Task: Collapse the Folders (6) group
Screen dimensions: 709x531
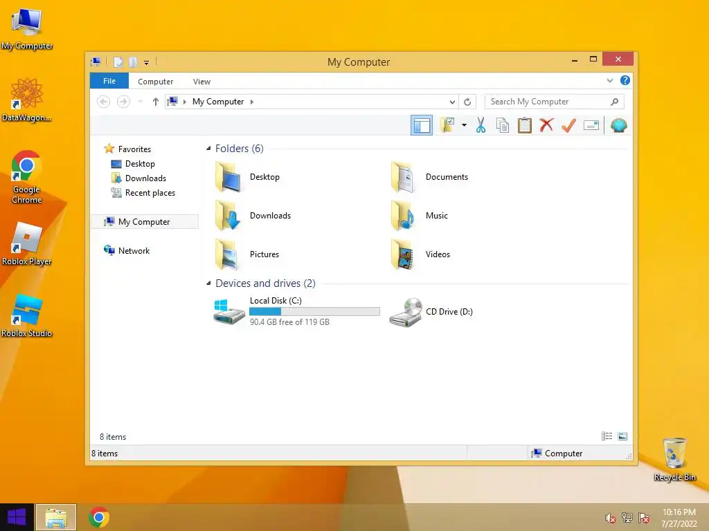Action: click(208, 149)
